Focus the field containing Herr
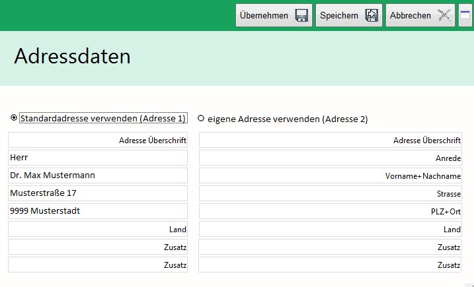Screen dimensions: 474x287 pos(98,158)
